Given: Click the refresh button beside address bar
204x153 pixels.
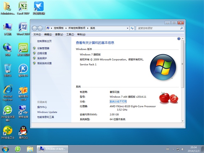Looking at the screenshot, I should (132, 28).
